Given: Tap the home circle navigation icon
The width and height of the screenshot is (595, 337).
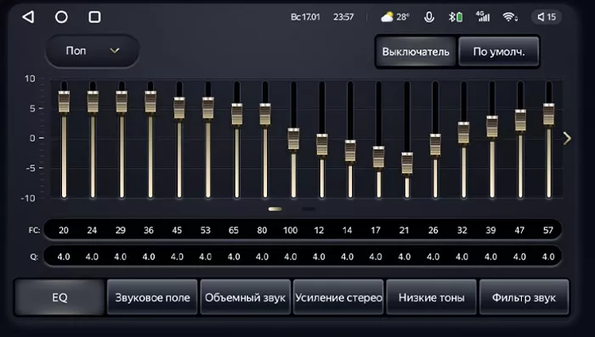Looking at the screenshot, I should click(61, 17).
